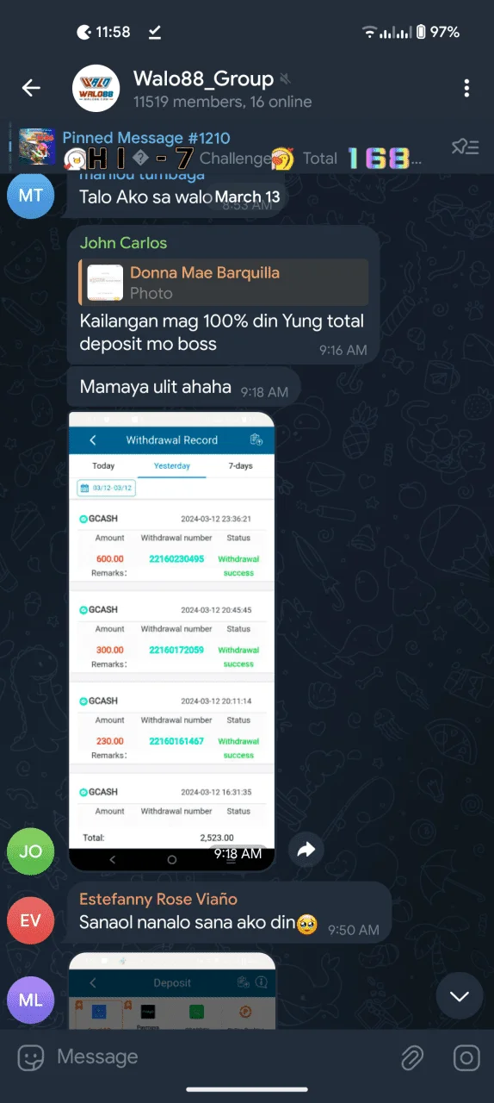Forward the withdrawal record photo
This screenshot has height=1103, width=494.
click(306, 850)
